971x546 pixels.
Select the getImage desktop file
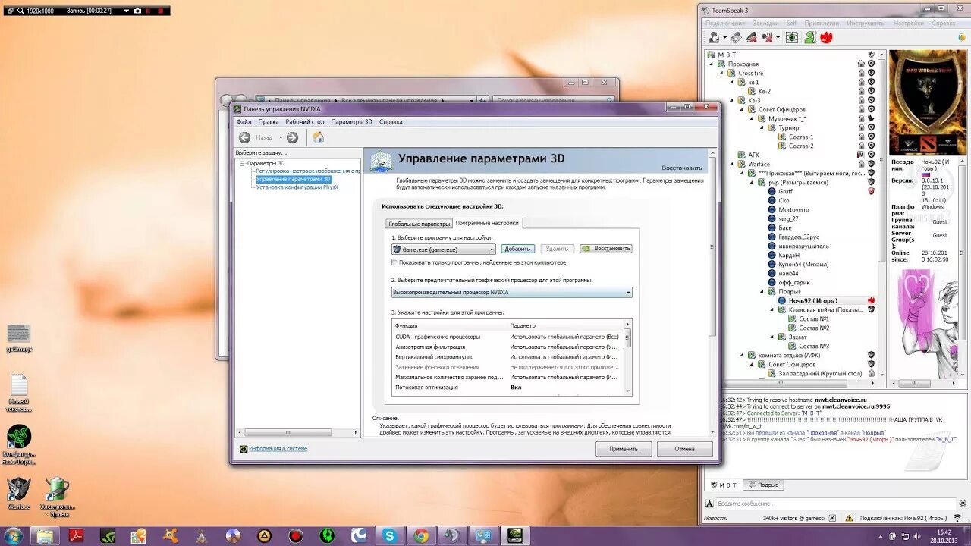(18, 338)
